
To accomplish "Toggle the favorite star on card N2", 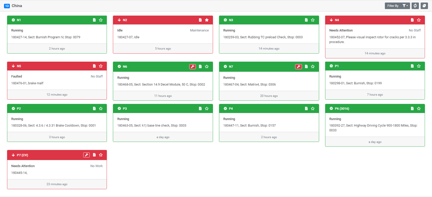I will 207,20.
